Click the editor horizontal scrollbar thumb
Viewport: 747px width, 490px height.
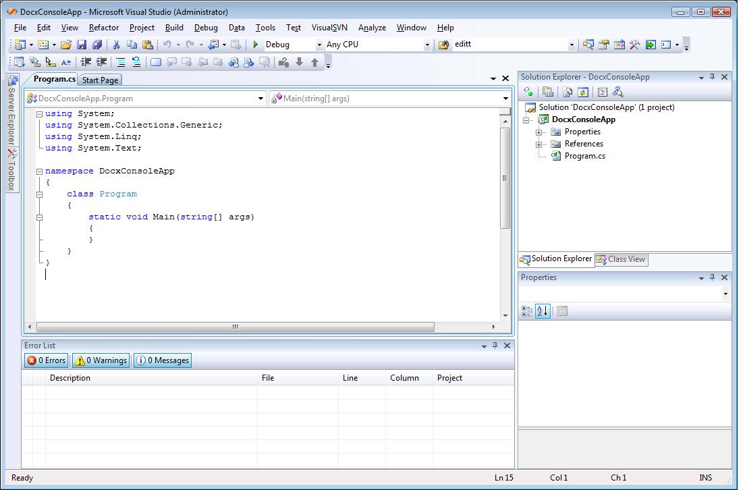[236, 327]
